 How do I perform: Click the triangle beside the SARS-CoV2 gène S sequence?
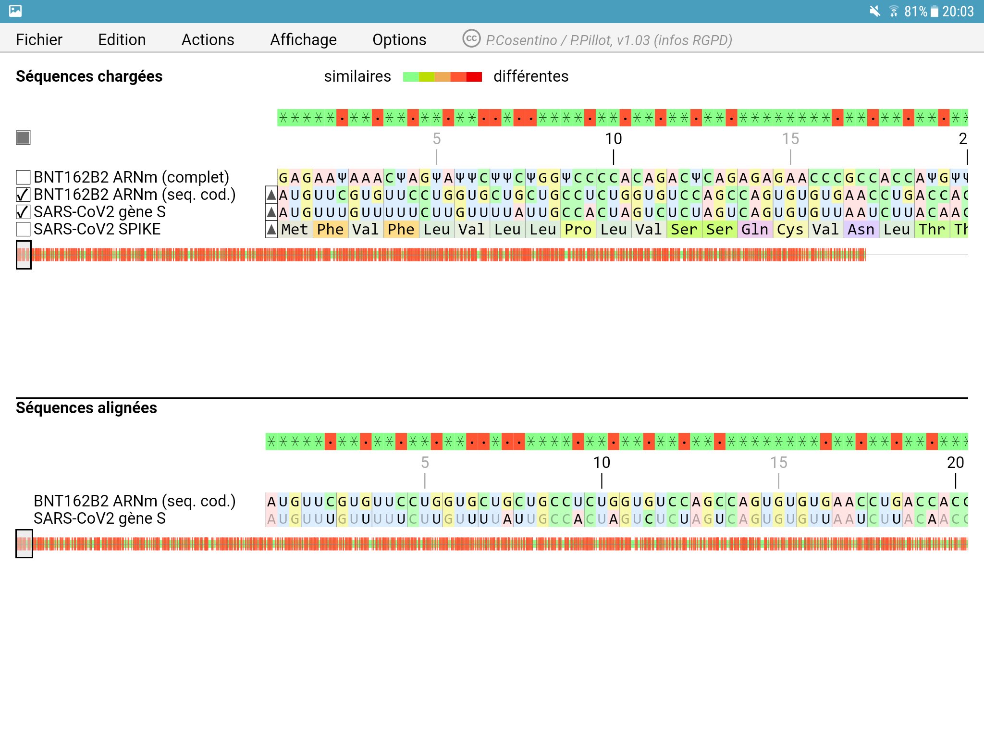click(271, 212)
